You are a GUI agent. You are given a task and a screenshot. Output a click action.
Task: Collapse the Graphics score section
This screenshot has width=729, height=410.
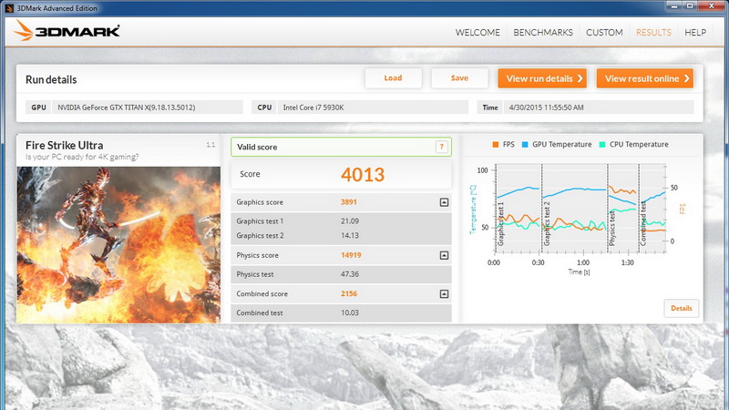coord(444,202)
